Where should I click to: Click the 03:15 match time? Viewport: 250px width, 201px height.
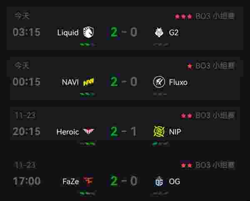[x=27, y=32]
